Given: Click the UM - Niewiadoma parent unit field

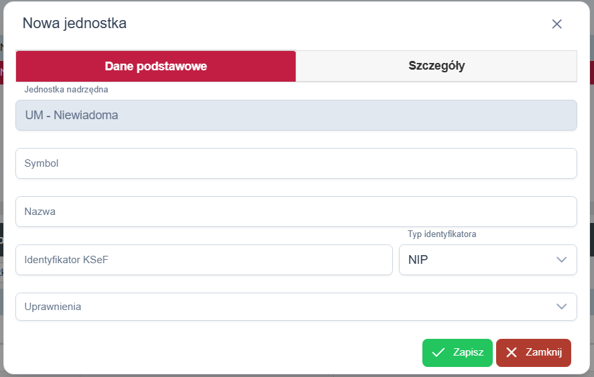Looking at the screenshot, I should click(296, 115).
